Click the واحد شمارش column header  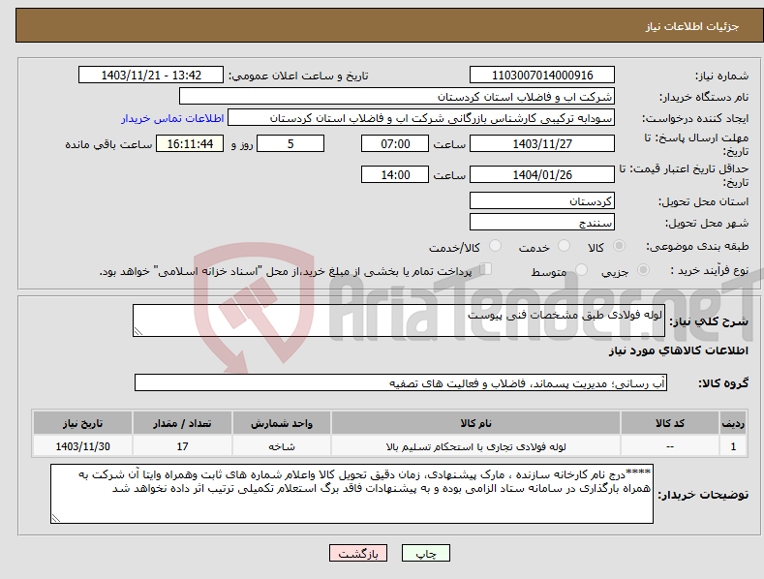tap(282, 423)
